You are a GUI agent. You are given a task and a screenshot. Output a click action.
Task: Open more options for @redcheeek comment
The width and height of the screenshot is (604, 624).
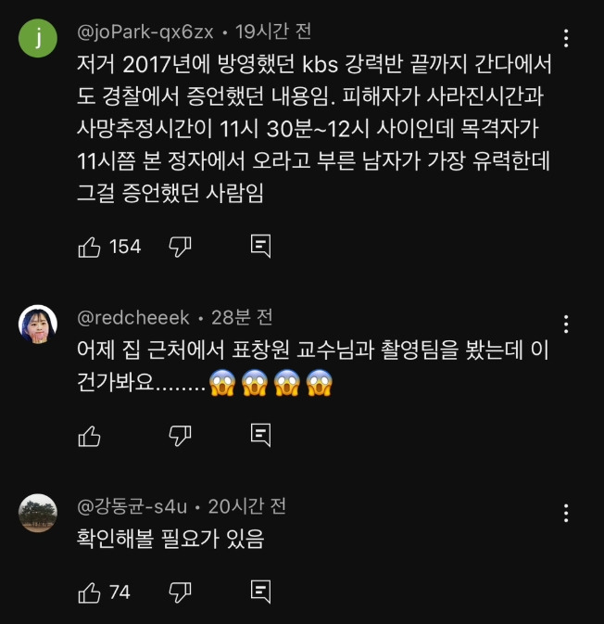click(566, 324)
